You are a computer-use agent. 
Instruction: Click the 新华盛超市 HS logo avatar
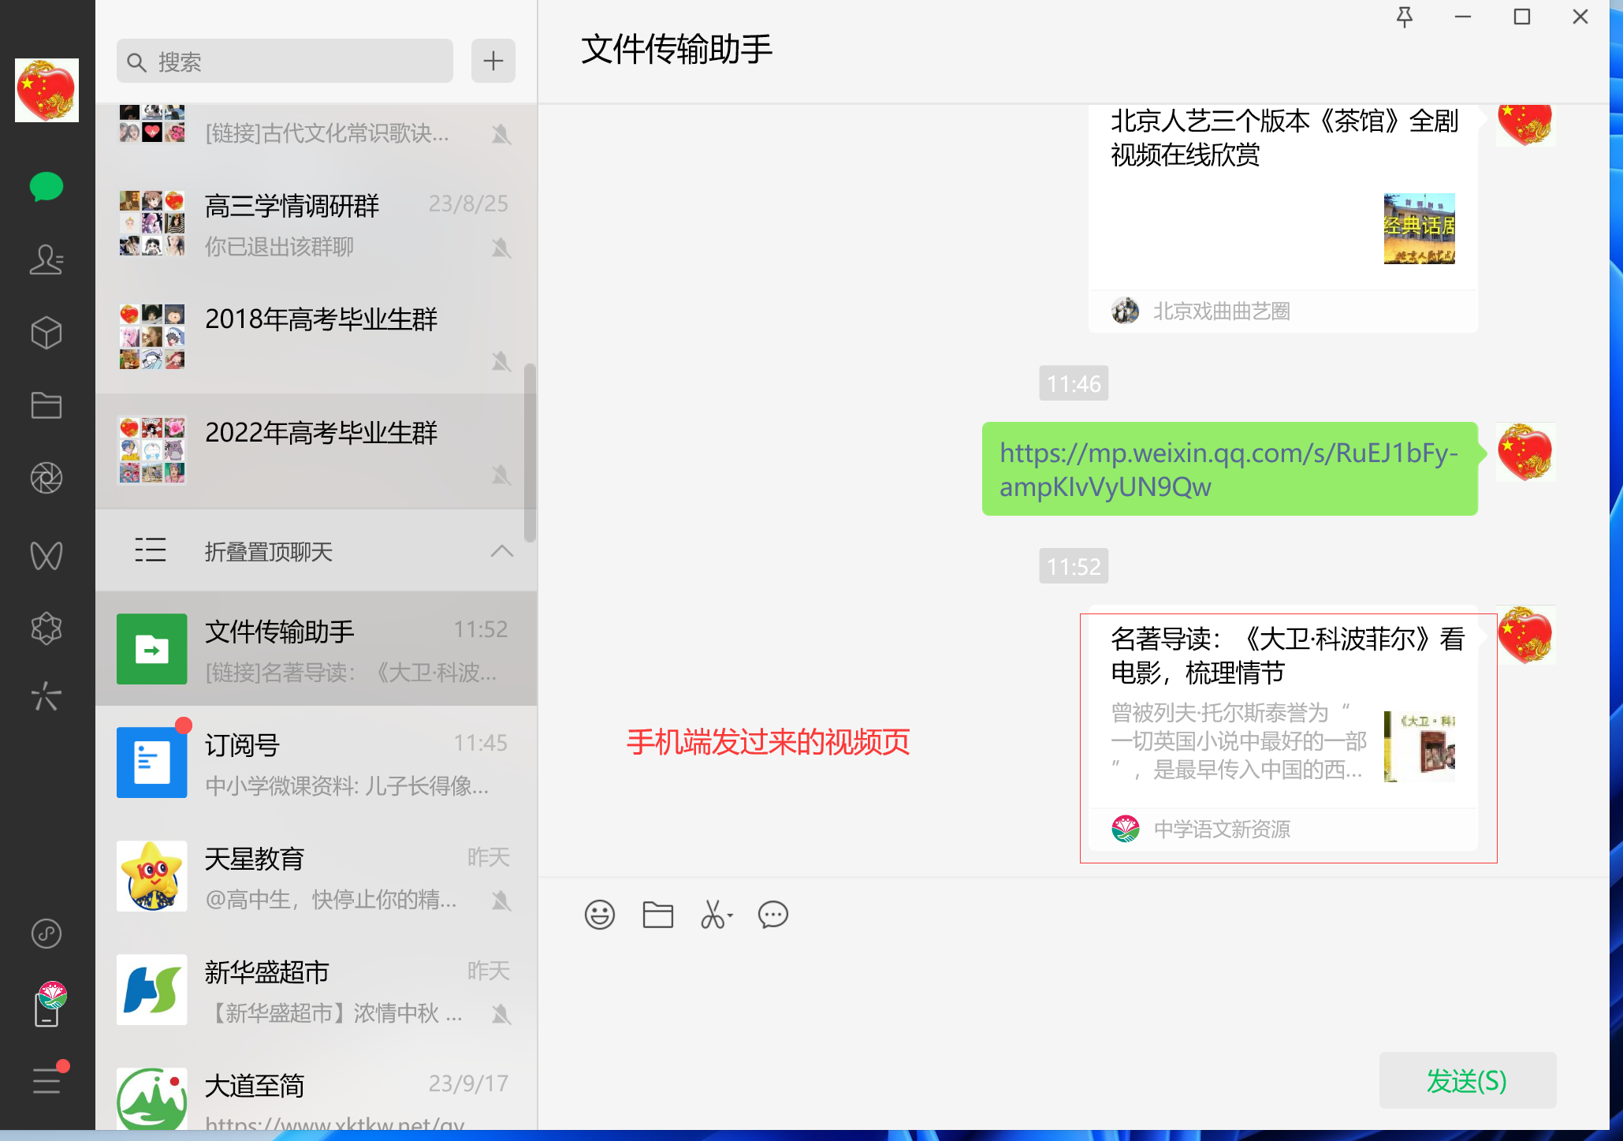(x=152, y=990)
